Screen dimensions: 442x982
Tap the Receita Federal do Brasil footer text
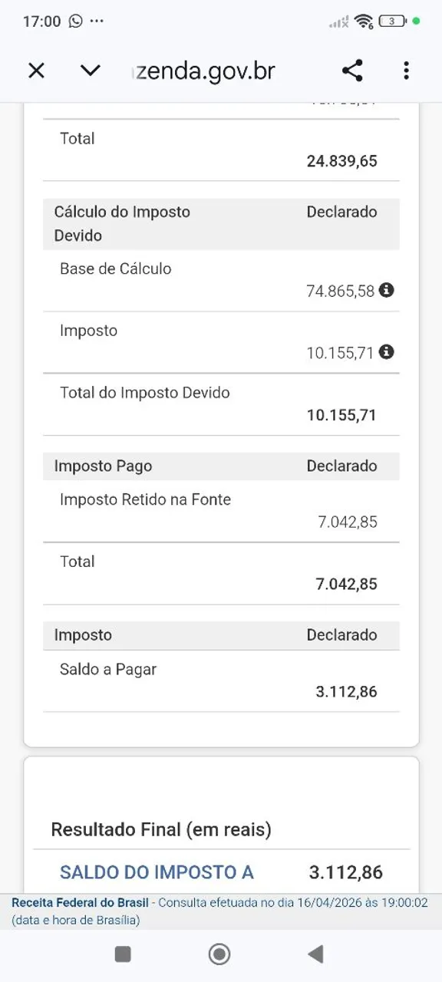coord(80,902)
